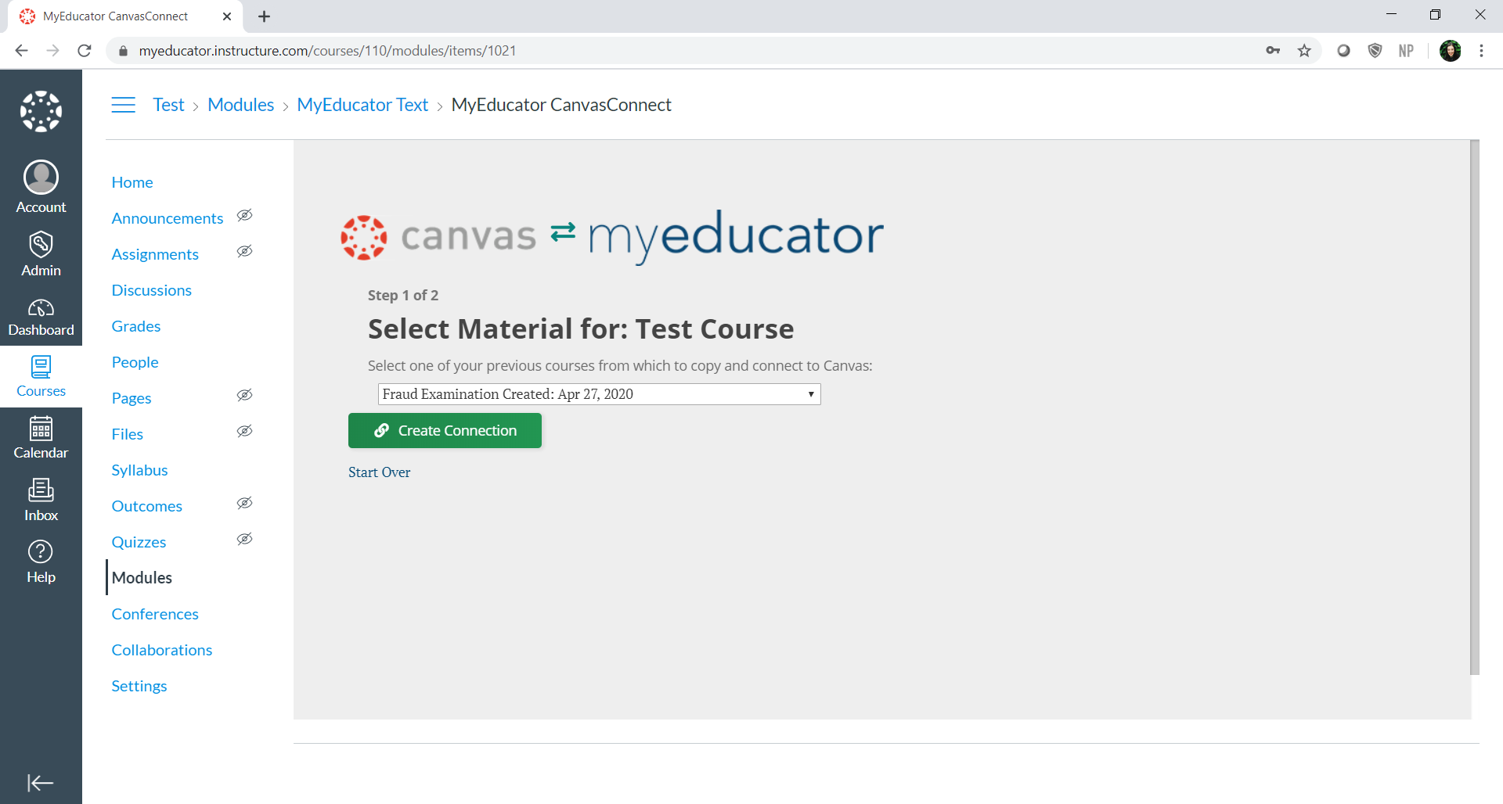This screenshot has width=1503, height=804.
Task: Click the Create Connection button
Action: tap(445, 431)
